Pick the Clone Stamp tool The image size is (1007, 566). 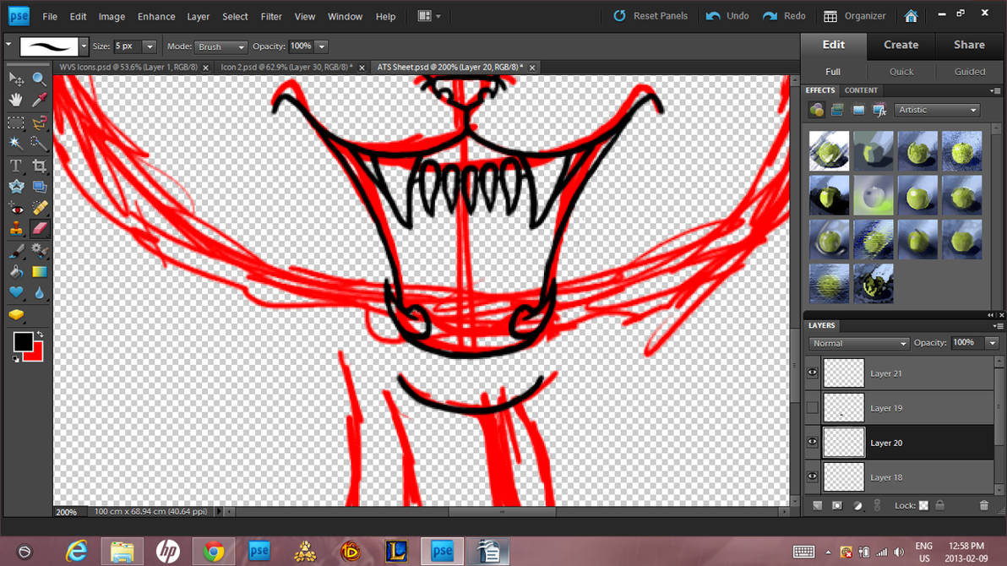coord(15,228)
